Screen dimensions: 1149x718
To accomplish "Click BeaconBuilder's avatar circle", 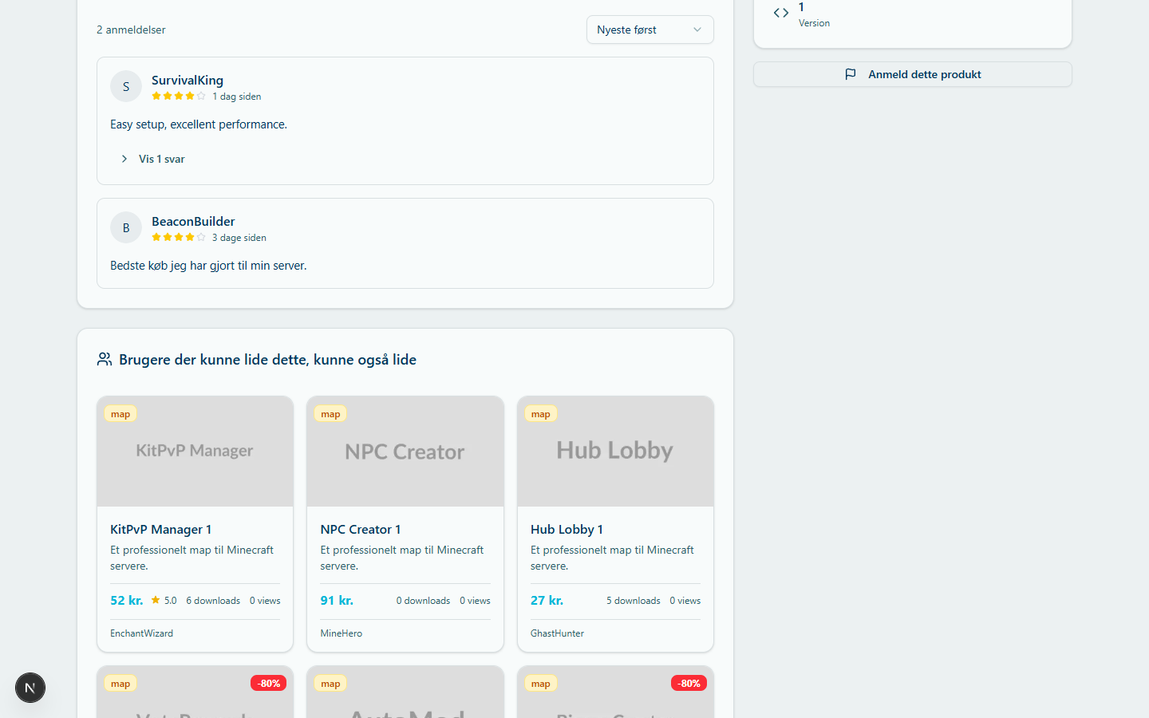I will [126, 227].
